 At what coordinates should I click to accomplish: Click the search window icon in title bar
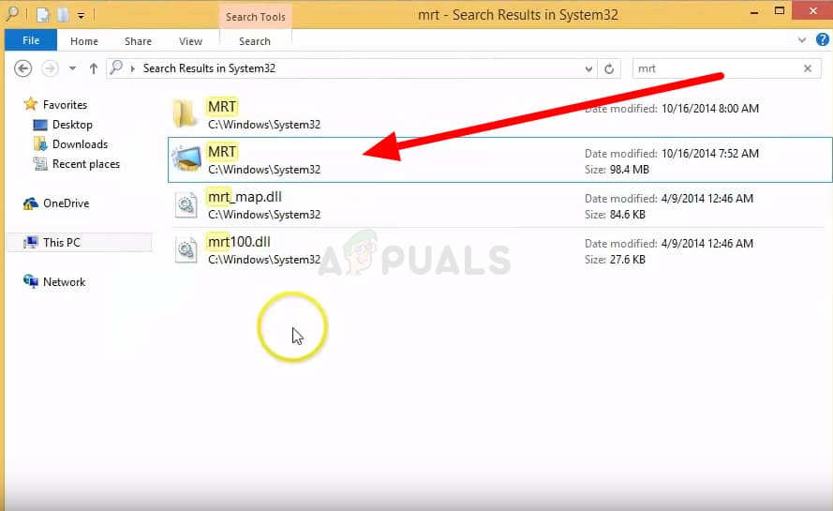tap(12, 14)
